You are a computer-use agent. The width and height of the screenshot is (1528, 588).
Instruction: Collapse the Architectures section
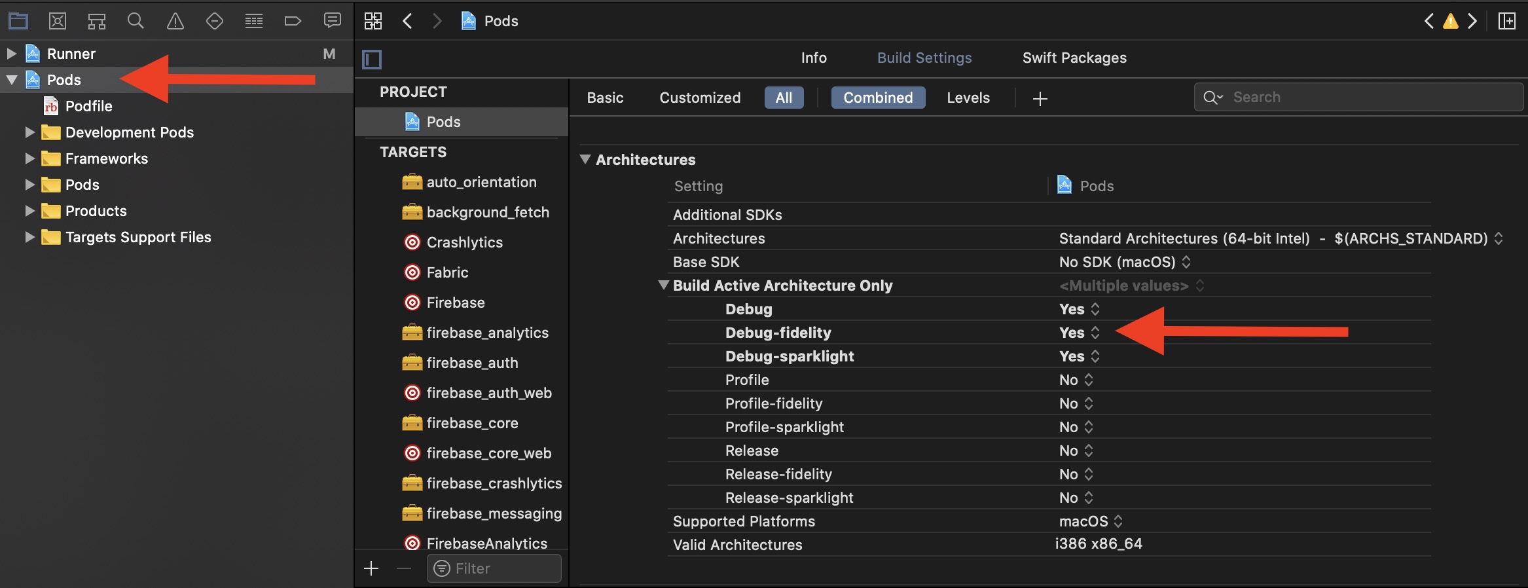[x=586, y=159]
